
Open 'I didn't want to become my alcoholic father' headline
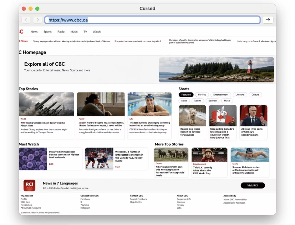point(101,124)
